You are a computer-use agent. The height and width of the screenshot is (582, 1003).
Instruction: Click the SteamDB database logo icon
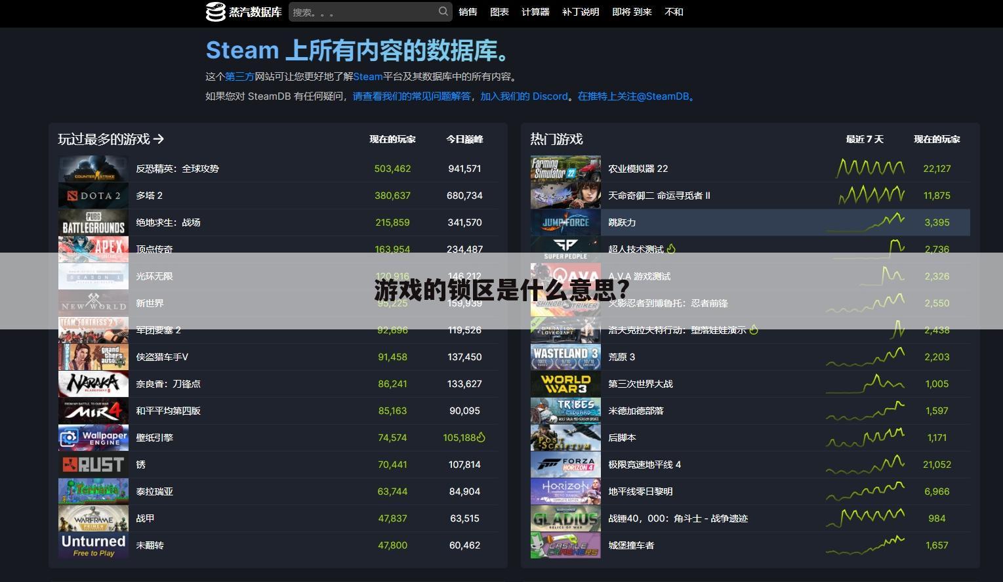[x=216, y=12]
